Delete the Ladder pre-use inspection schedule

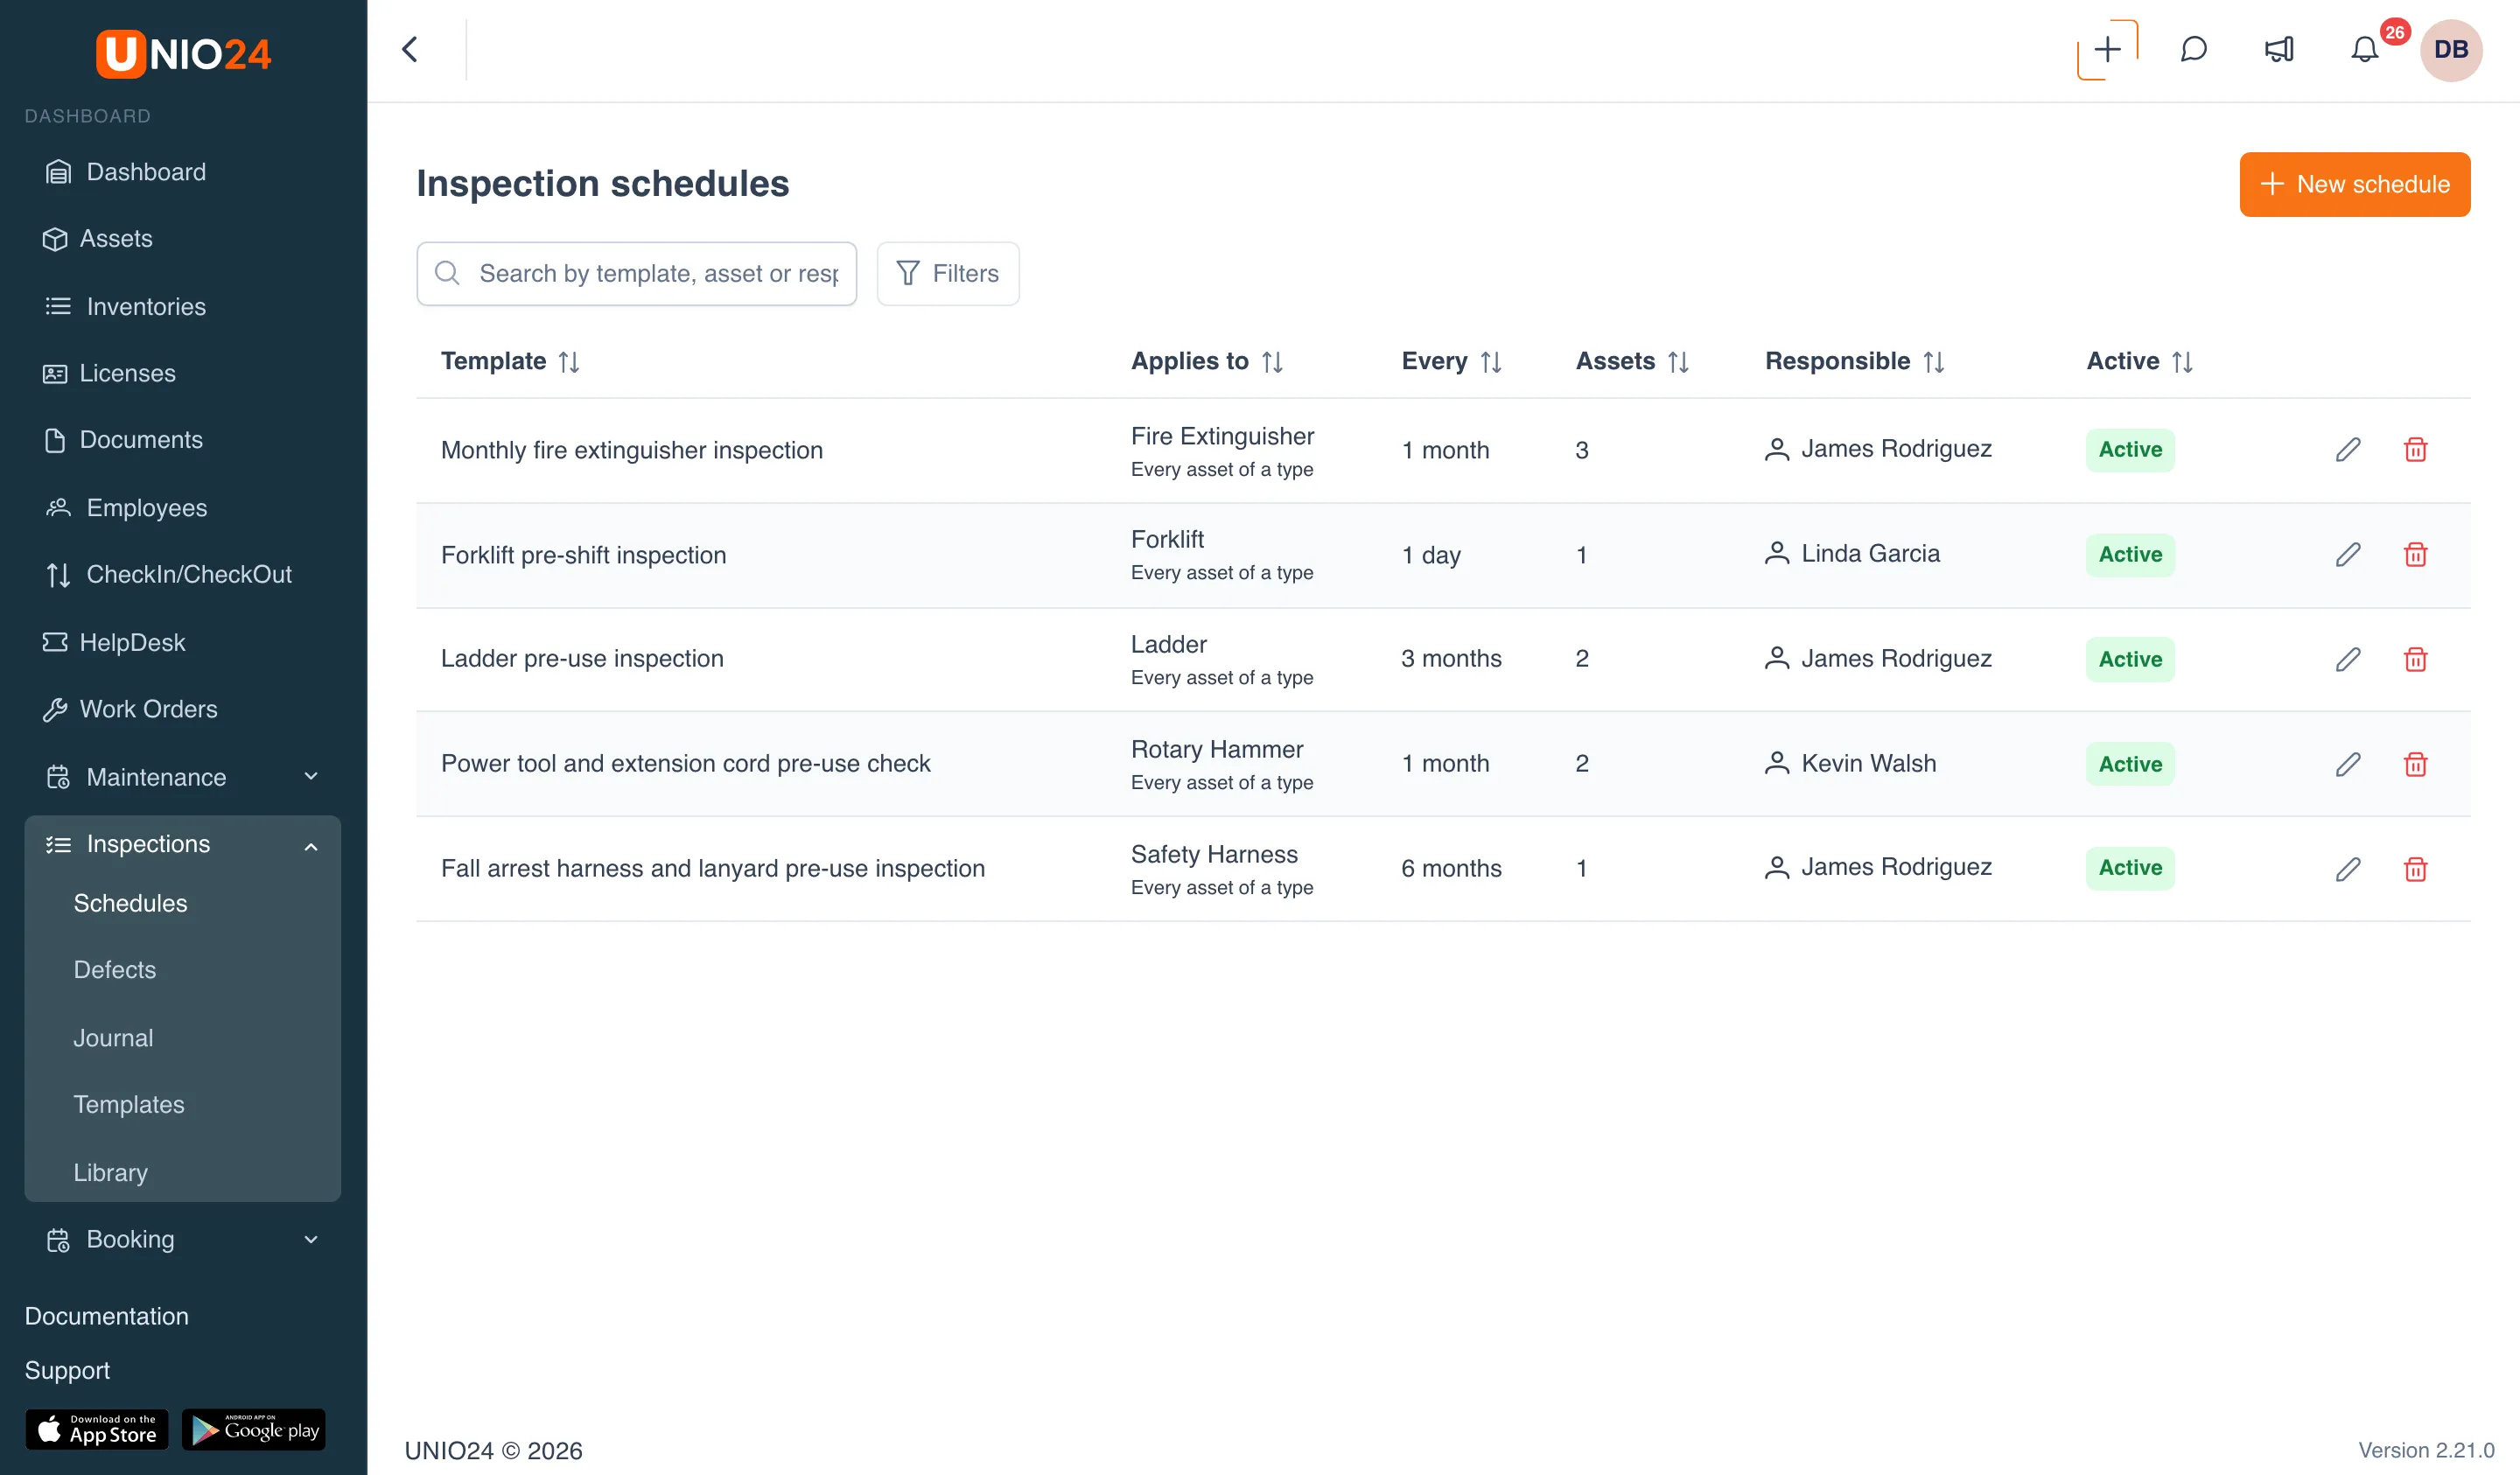pos(2415,660)
